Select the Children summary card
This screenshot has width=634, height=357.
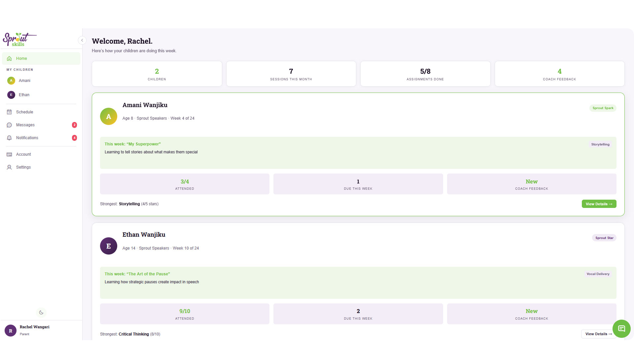point(157,74)
